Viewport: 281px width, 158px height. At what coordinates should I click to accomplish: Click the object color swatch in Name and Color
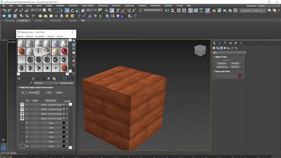point(240,76)
